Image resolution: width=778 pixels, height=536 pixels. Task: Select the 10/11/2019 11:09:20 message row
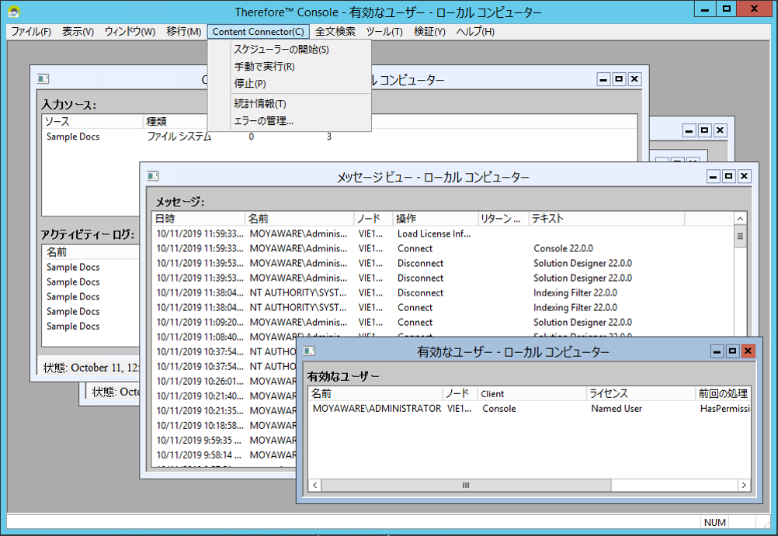(442, 322)
